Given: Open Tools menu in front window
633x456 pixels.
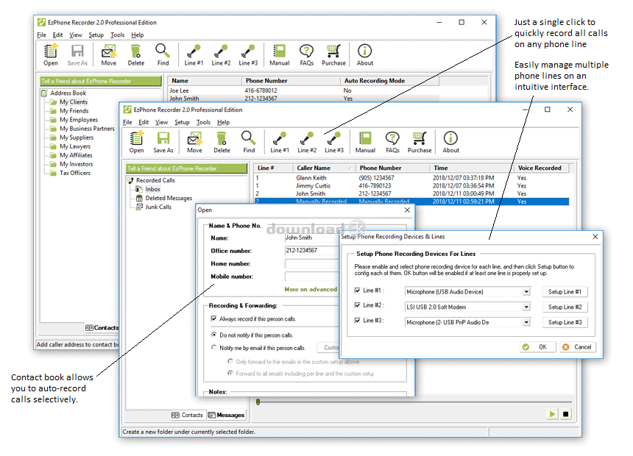Looking at the screenshot, I should [x=203, y=122].
